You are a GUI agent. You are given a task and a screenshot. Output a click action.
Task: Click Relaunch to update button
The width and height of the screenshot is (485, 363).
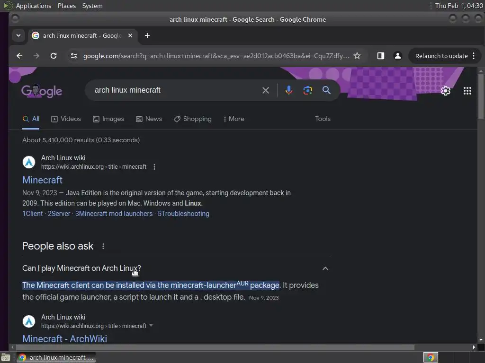point(441,56)
